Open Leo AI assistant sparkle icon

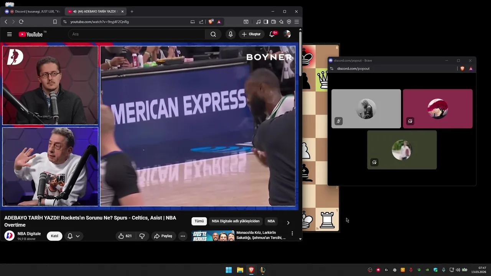pyautogui.click(x=281, y=22)
